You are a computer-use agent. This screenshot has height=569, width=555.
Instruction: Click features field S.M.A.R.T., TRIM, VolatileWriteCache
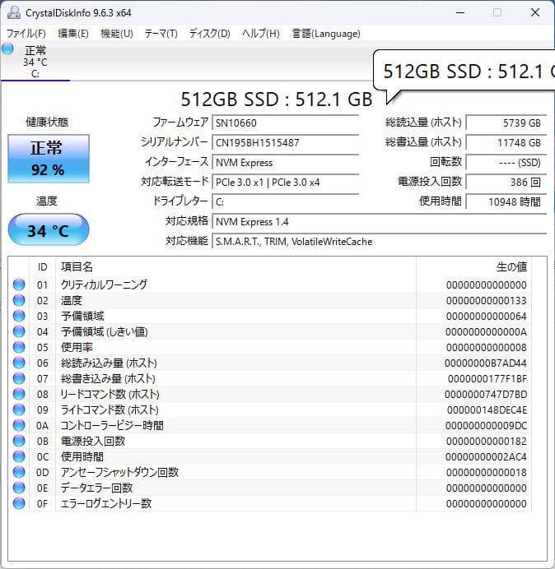coord(379,242)
